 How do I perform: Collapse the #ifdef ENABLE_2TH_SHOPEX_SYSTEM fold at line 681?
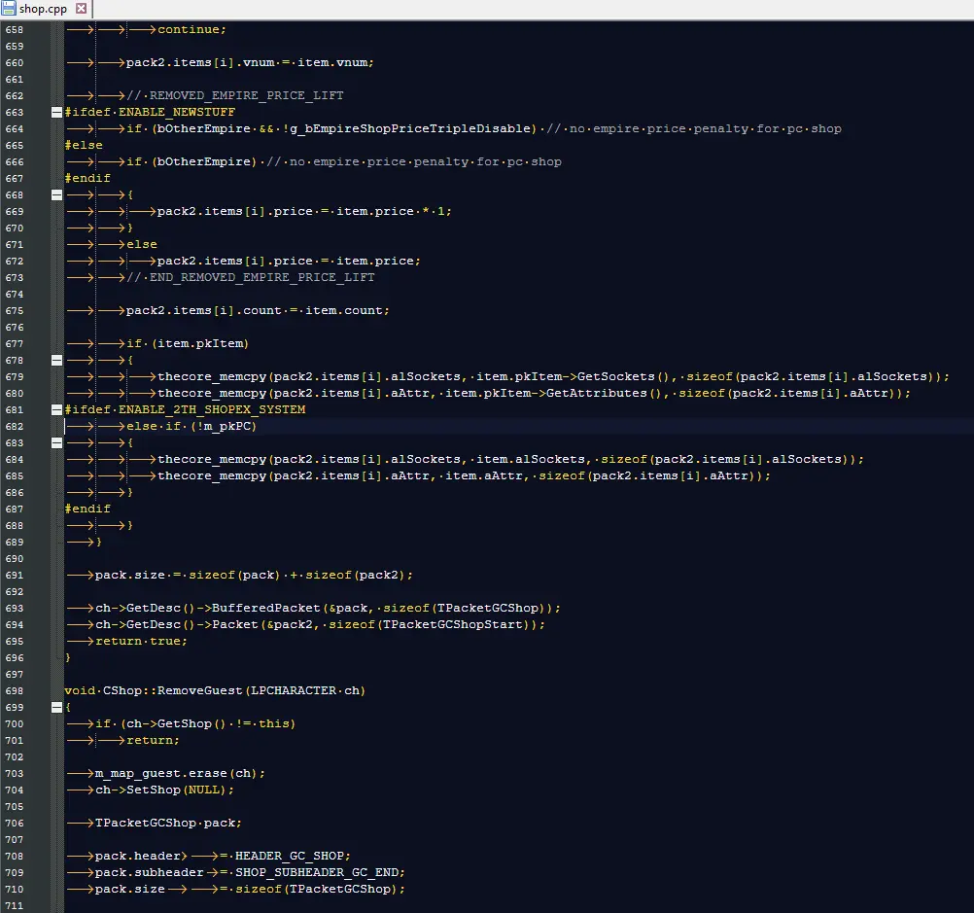(x=56, y=410)
